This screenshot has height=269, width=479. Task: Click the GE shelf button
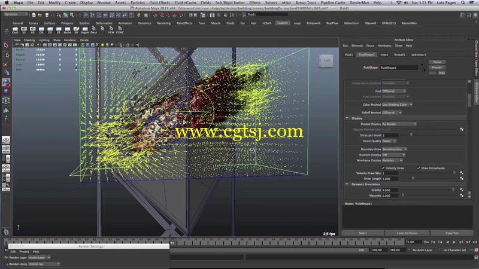(50, 30)
